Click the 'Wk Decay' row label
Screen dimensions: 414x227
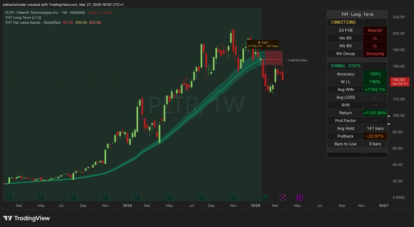click(x=345, y=53)
